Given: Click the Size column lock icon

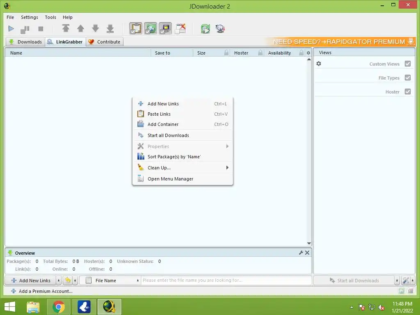Looking at the screenshot, I should pyautogui.click(x=226, y=52).
